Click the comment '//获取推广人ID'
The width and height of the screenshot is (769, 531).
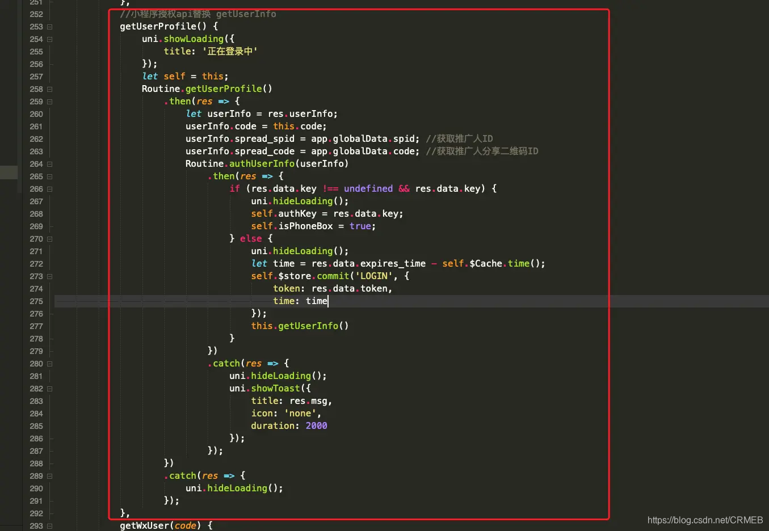click(459, 138)
